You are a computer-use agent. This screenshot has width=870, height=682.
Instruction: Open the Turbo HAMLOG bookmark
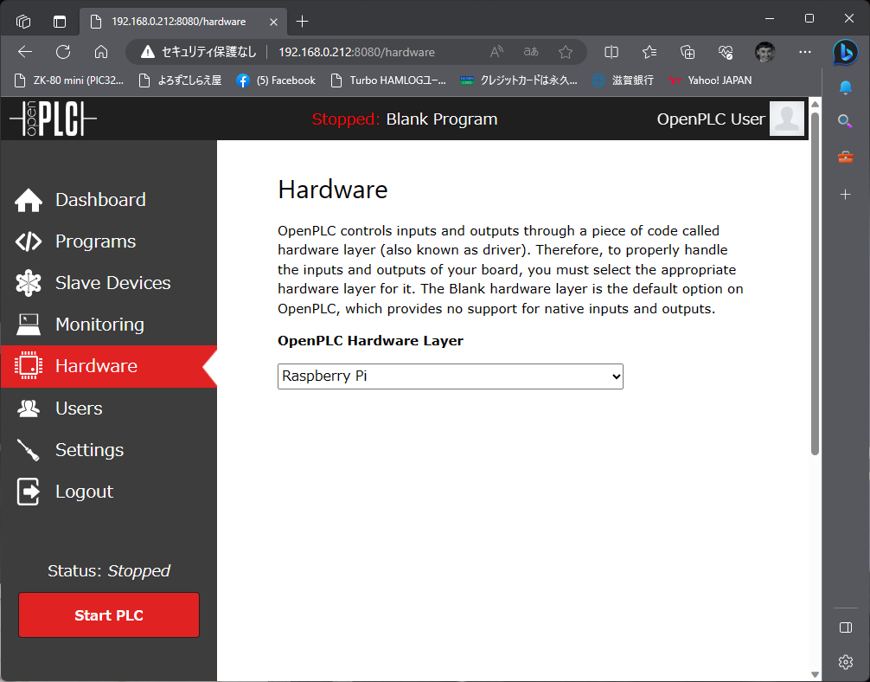click(x=387, y=80)
